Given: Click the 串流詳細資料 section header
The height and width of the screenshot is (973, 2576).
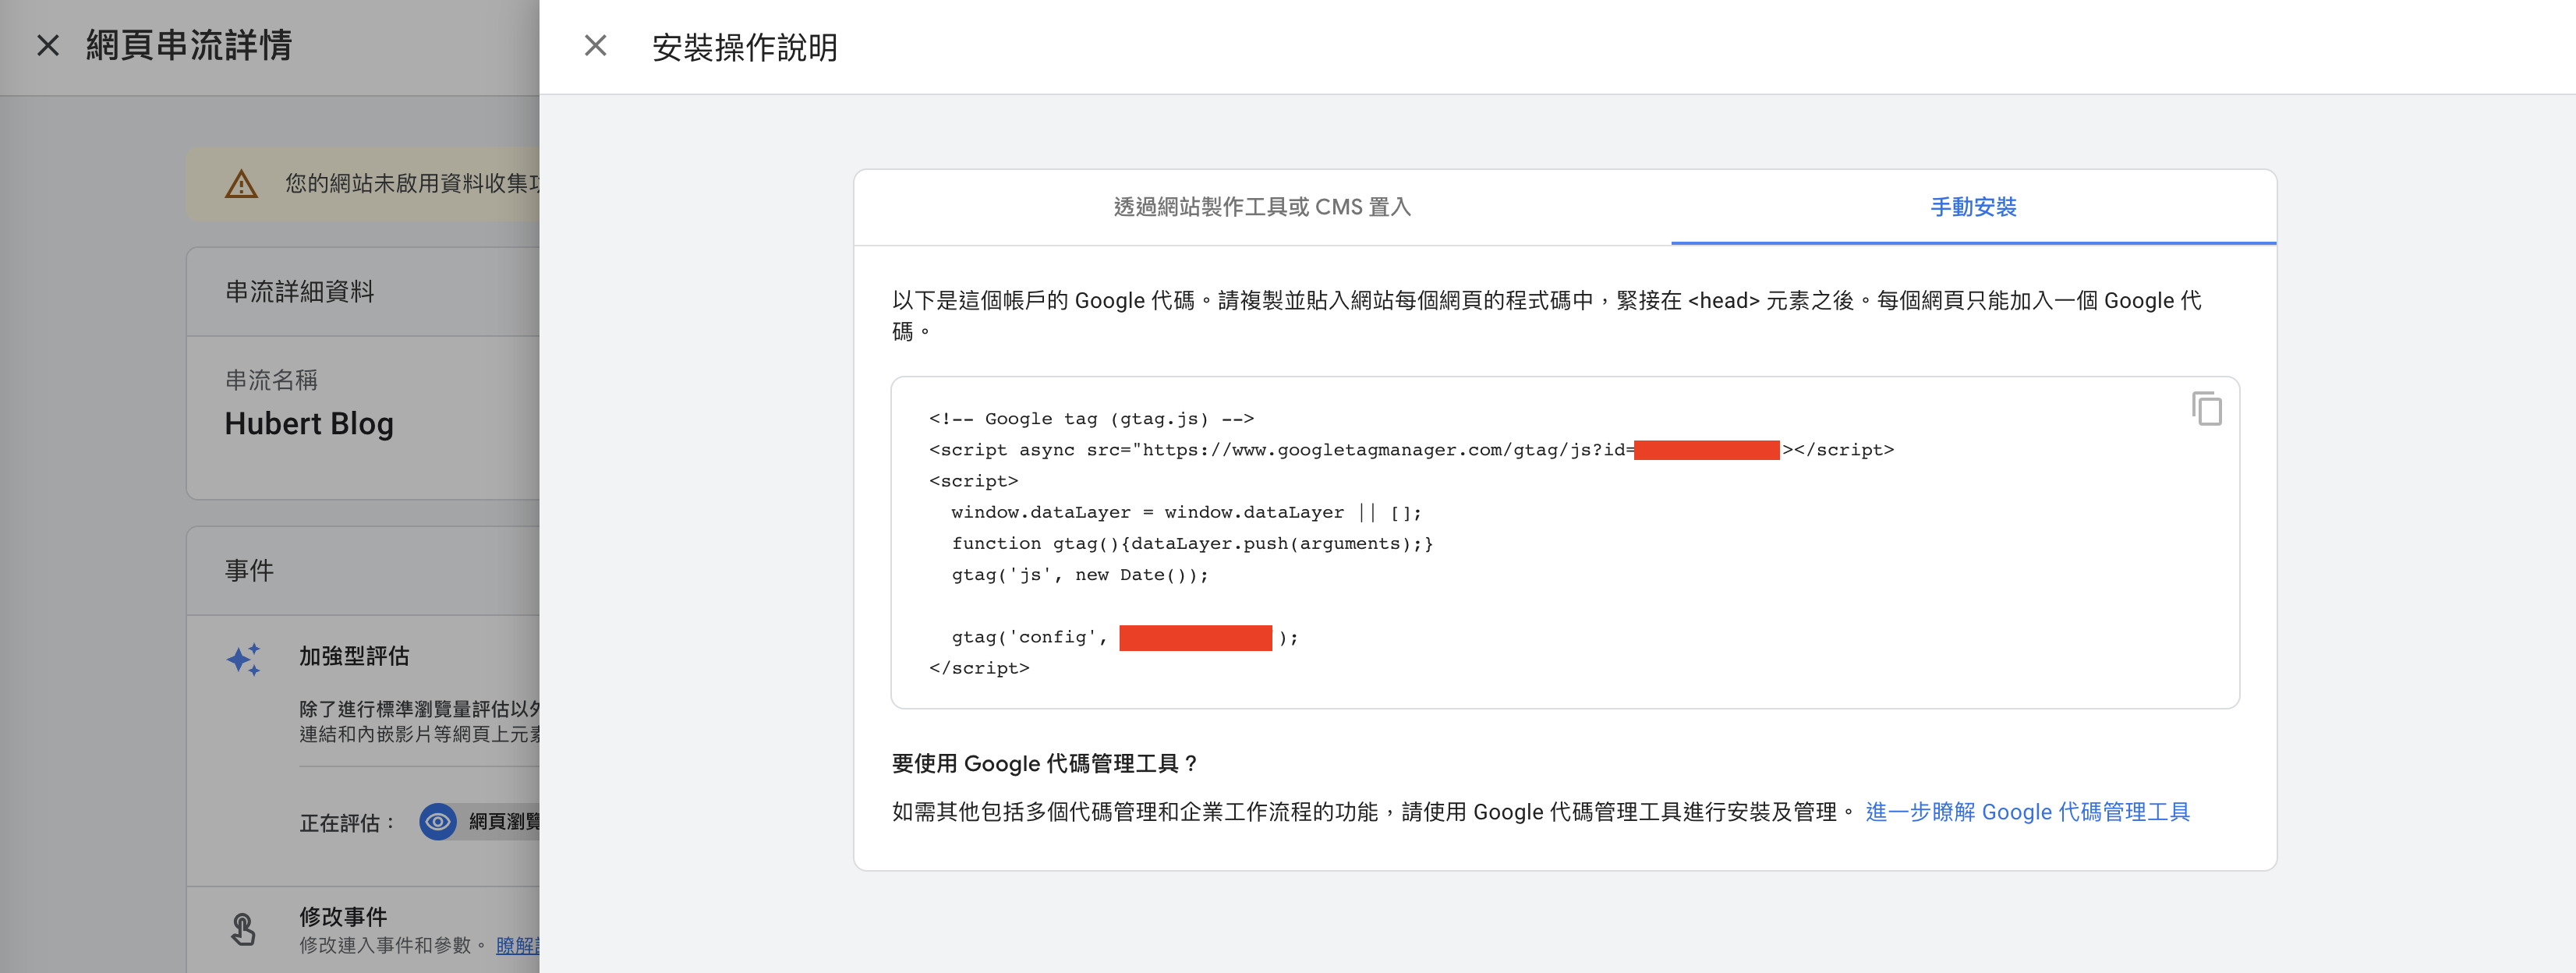Looking at the screenshot, I should 300,292.
